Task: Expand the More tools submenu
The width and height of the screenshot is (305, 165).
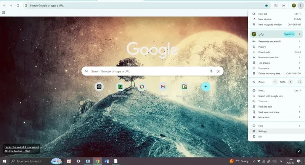Action: click(276, 117)
